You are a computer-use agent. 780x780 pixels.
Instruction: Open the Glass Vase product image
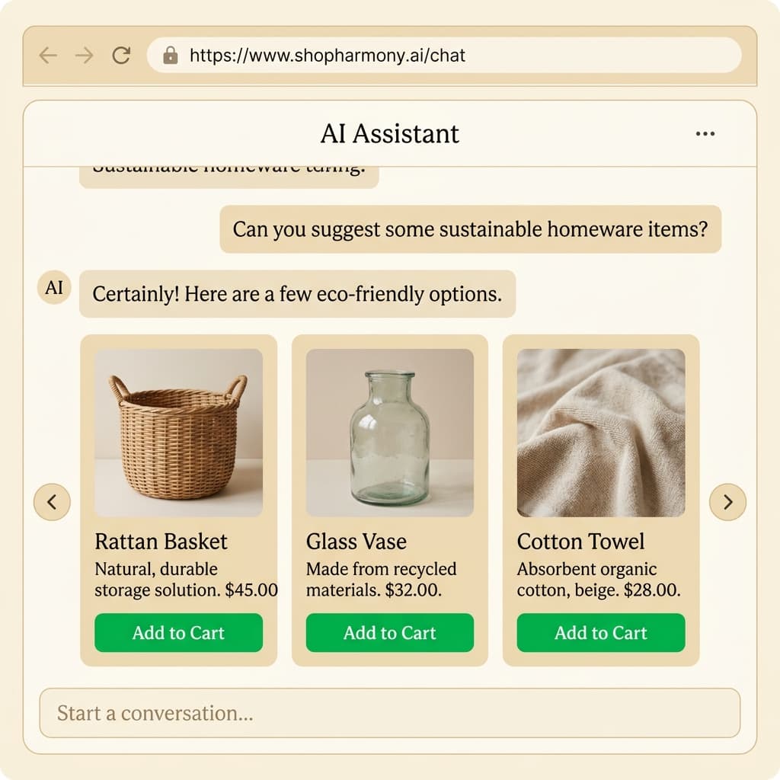389,433
